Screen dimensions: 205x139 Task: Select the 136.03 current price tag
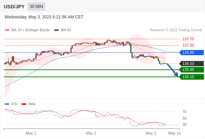192,64
